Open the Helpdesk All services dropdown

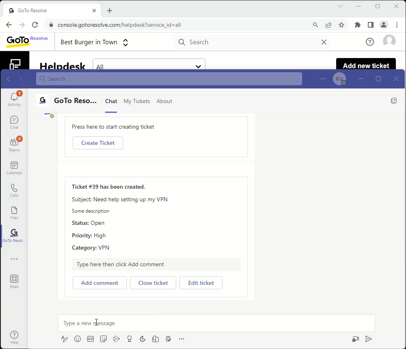point(149,64)
